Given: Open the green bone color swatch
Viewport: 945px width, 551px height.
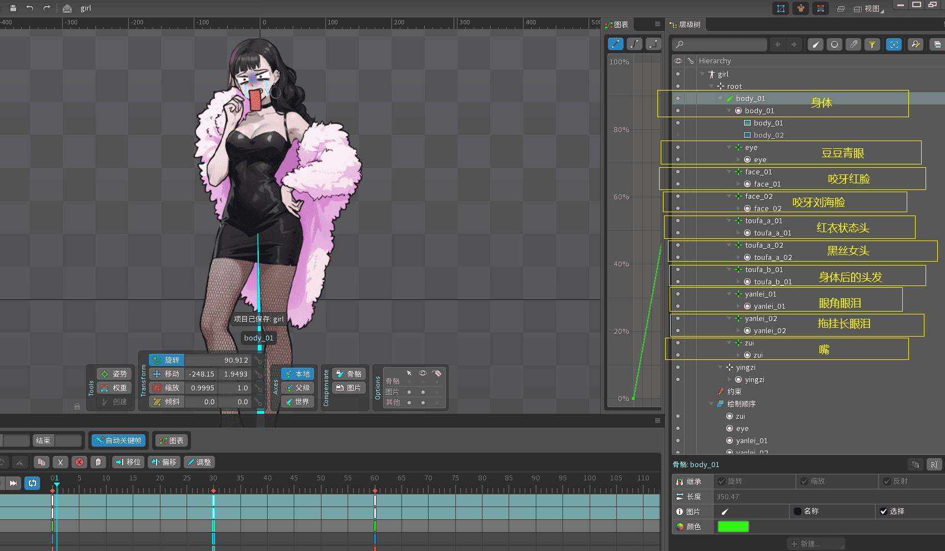Looking at the screenshot, I should [x=733, y=527].
